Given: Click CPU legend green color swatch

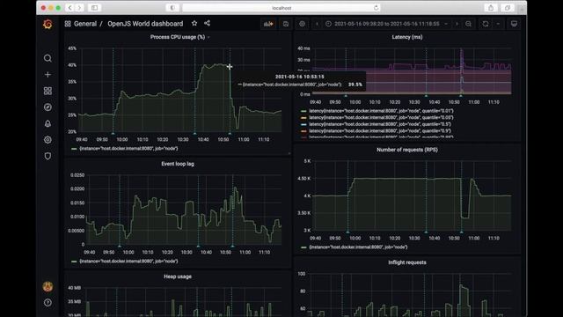Looking at the screenshot, I should click(x=74, y=149).
